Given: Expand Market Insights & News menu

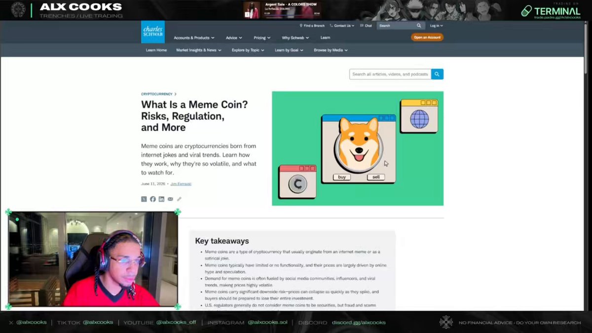Looking at the screenshot, I should click(x=198, y=50).
